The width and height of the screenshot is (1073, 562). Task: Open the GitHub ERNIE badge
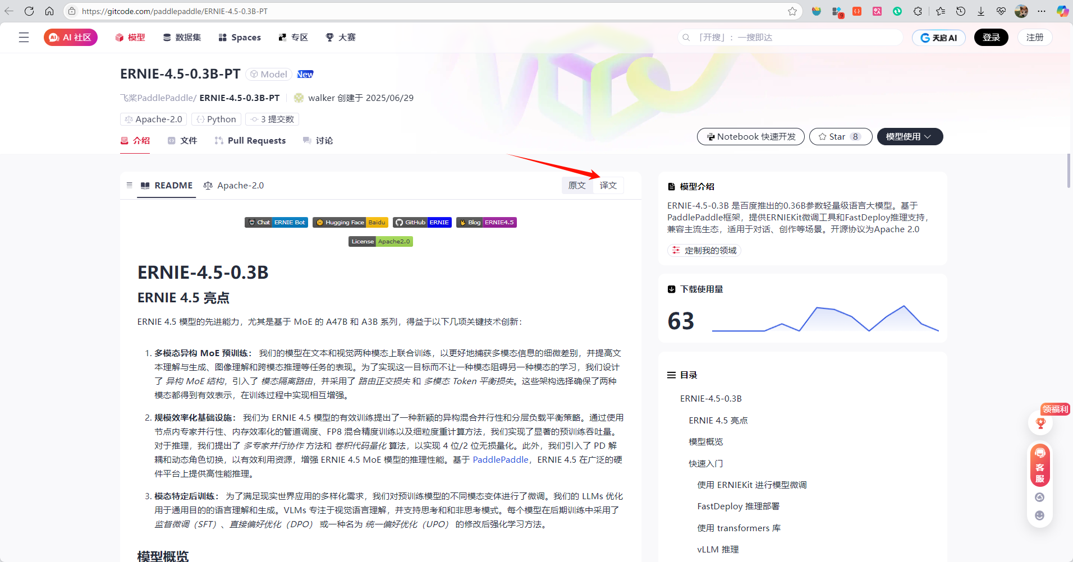(x=422, y=223)
